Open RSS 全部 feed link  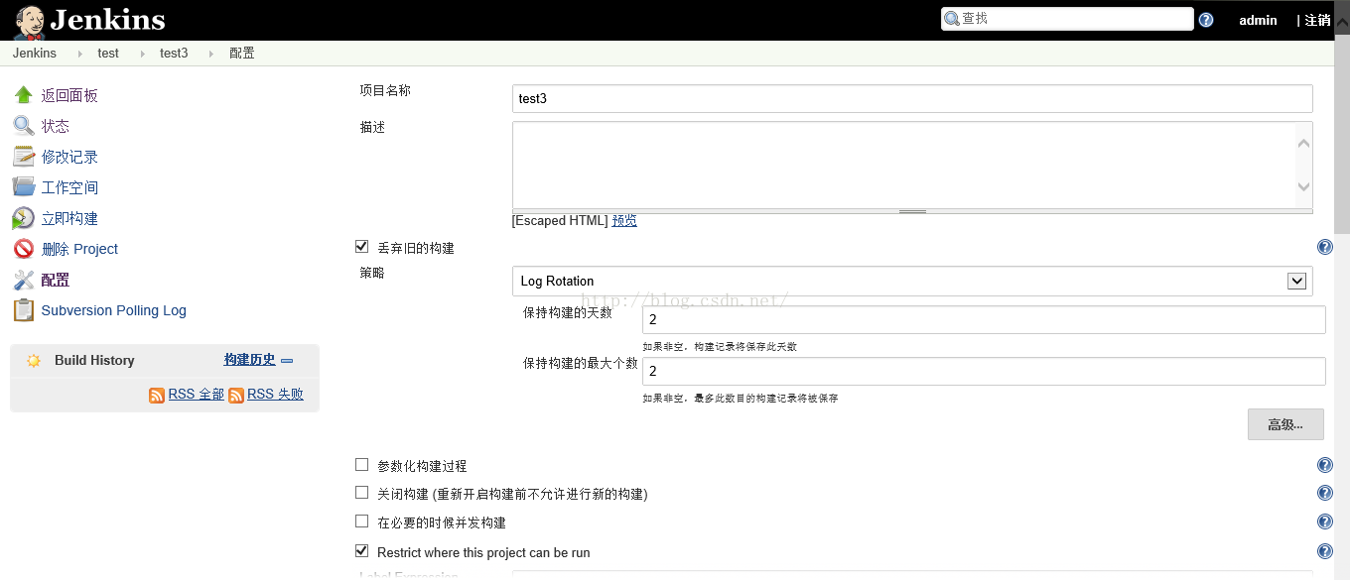[196, 395]
